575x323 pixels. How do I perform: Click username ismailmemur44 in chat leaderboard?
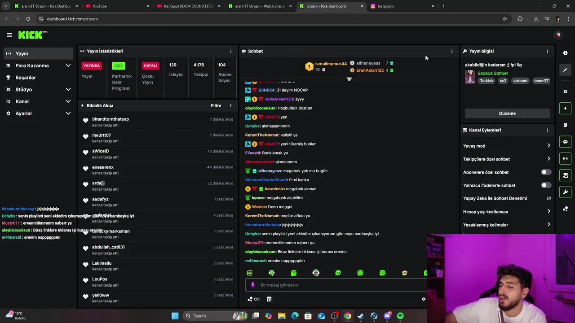coord(331,64)
